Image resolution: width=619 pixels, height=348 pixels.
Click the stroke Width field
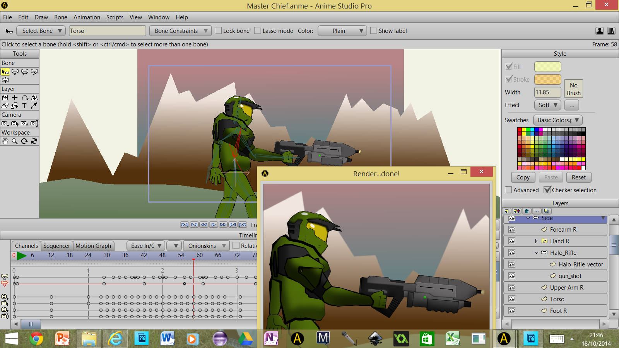(547, 92)
